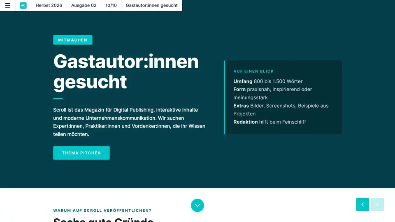
Task: Click the THEMA PITCHEN button
Action: [81, 153]
